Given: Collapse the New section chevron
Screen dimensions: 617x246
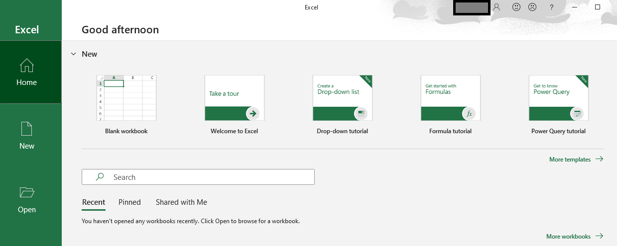Looking at the screenshot, I should coord(74,54).
